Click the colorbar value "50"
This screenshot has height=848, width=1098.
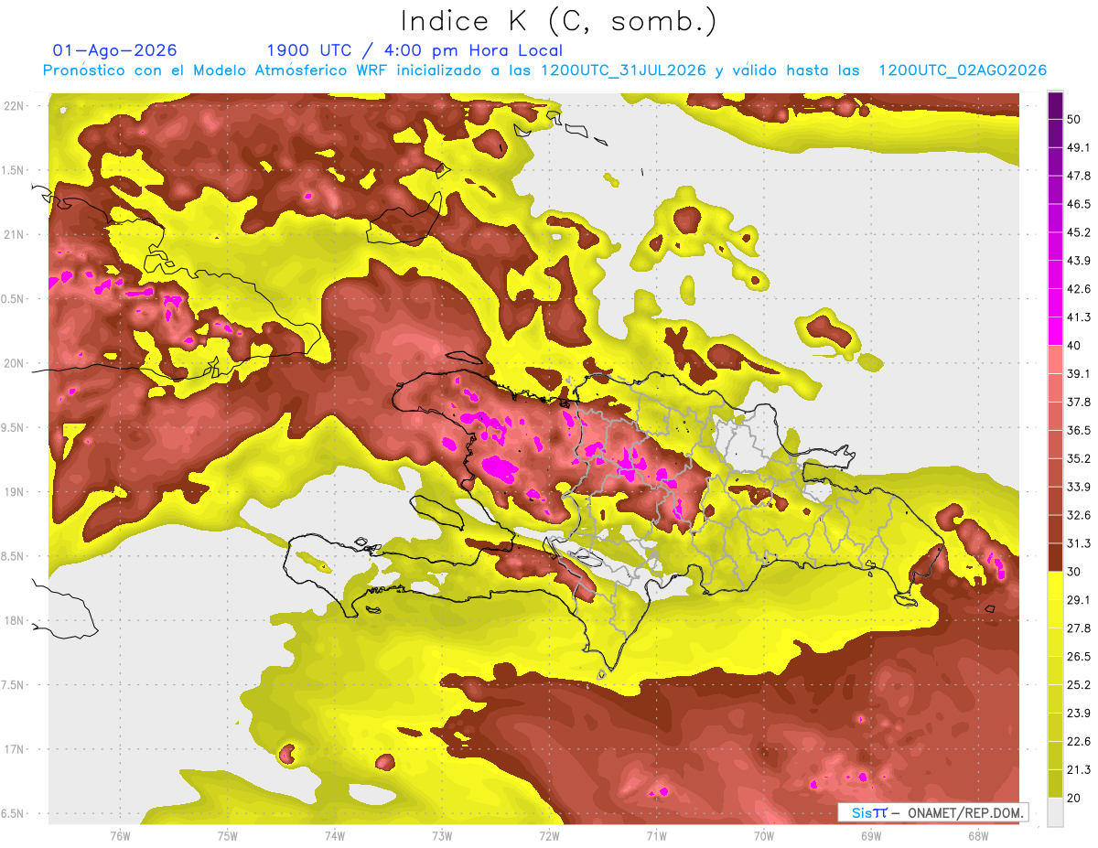1075,119
